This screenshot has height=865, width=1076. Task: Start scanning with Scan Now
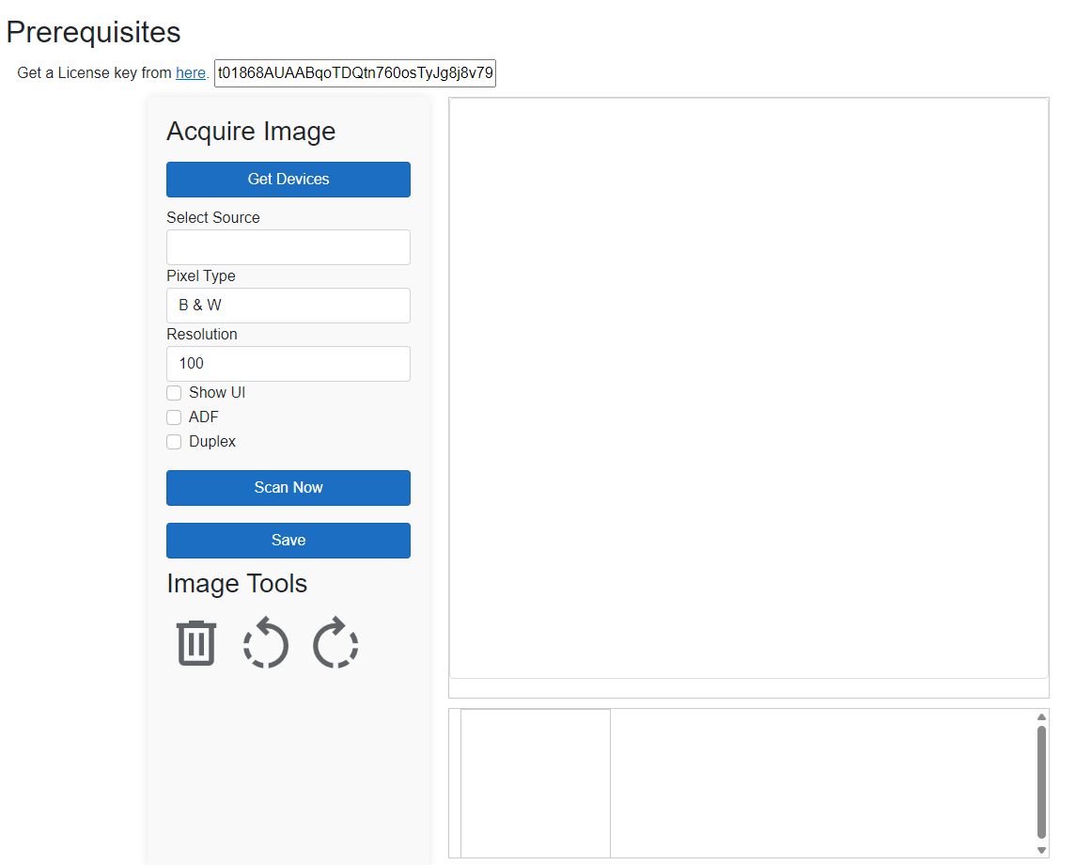pos(288,488)
